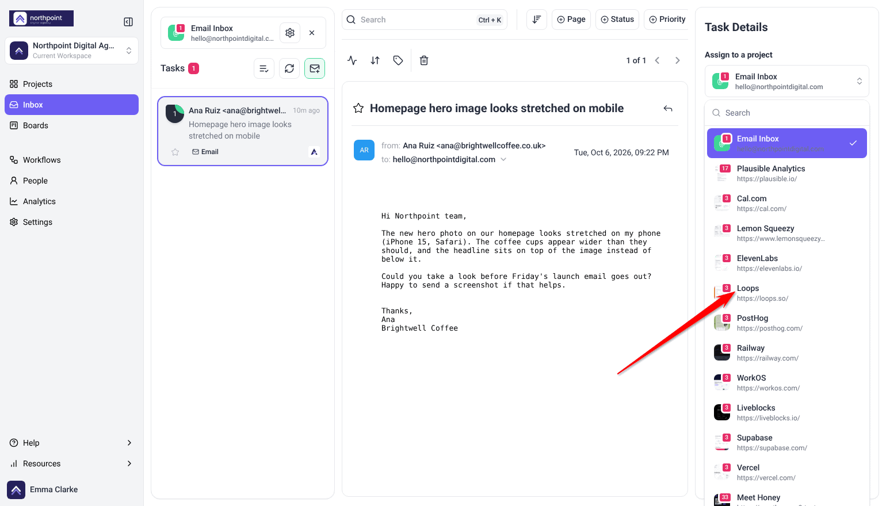The height and width of the screenshot is (506, 886).
Task: Open Inbox in sidebar
Action: point(71,105)
